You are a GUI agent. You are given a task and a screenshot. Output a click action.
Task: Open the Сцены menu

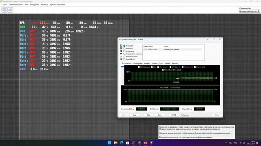(4, 4)
